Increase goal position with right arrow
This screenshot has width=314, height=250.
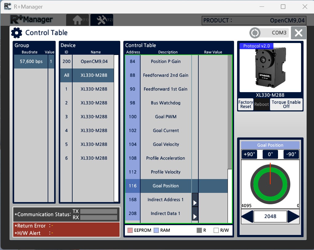pyautogui.click(x=293, y=217)
